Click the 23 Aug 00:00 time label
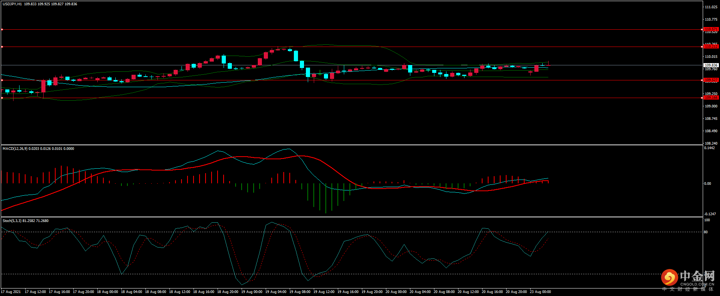This screenshot has width=720, height=296. point(540,292)
